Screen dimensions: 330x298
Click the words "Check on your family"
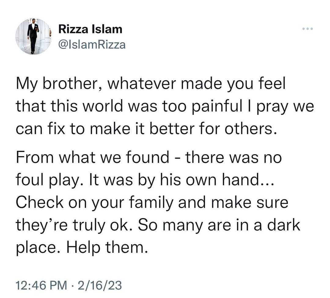coord(94,202)
